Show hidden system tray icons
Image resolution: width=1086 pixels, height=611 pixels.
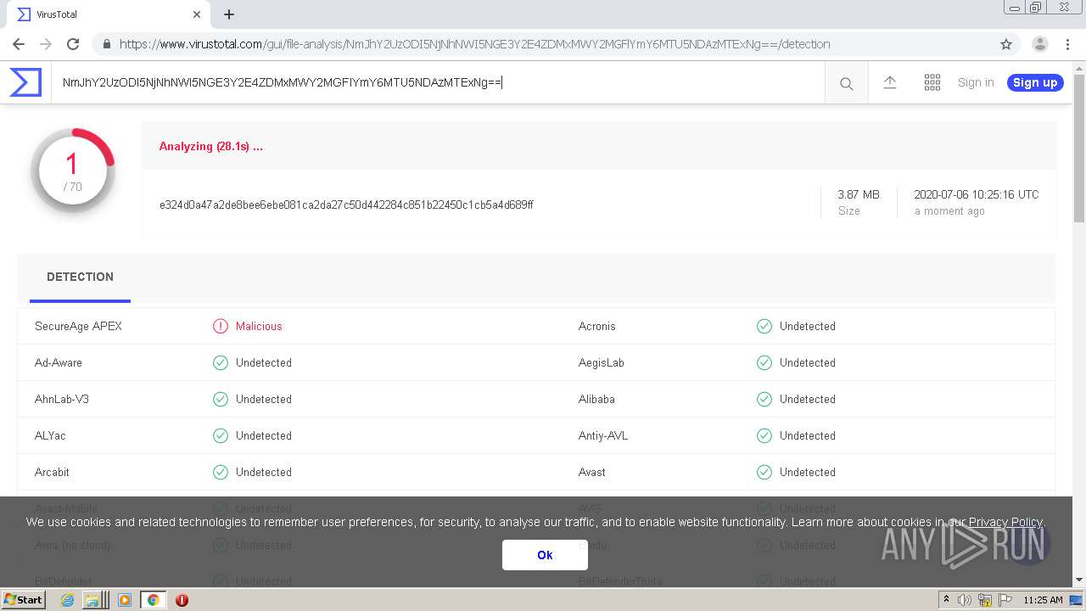coord(947,600)
